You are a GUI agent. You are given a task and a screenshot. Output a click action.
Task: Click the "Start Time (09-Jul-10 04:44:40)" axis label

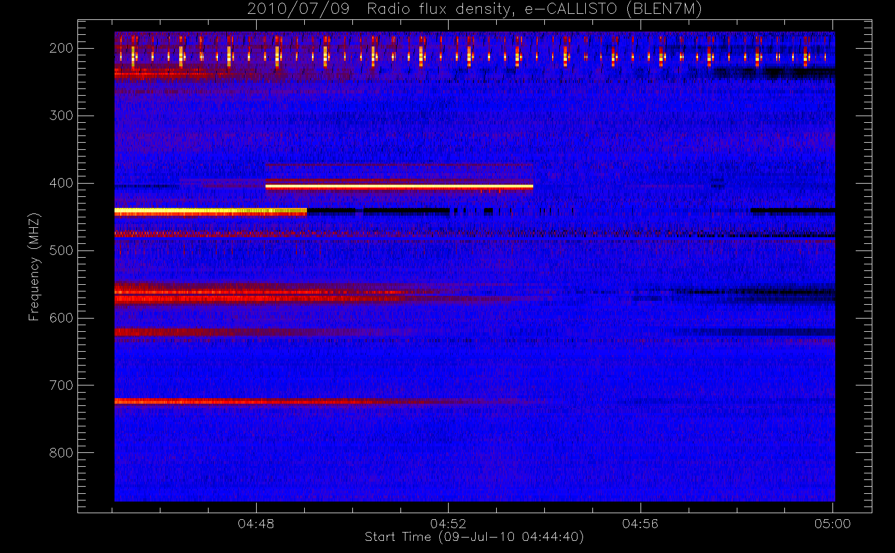[475, 537]
